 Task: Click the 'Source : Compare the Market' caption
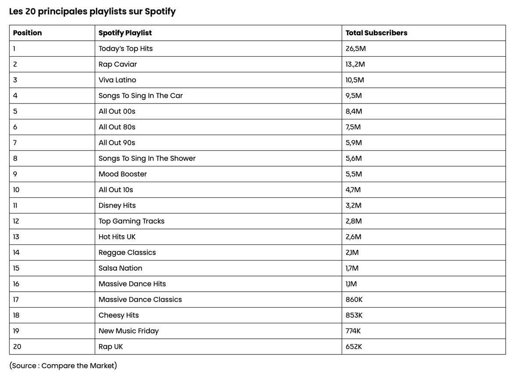(x=63, y=366)
